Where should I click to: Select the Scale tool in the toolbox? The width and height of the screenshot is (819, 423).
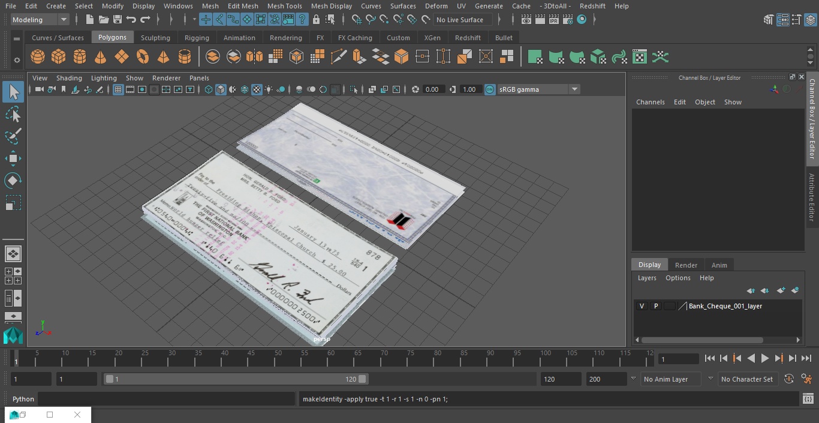pyautogui.click(x=13, y=203)
